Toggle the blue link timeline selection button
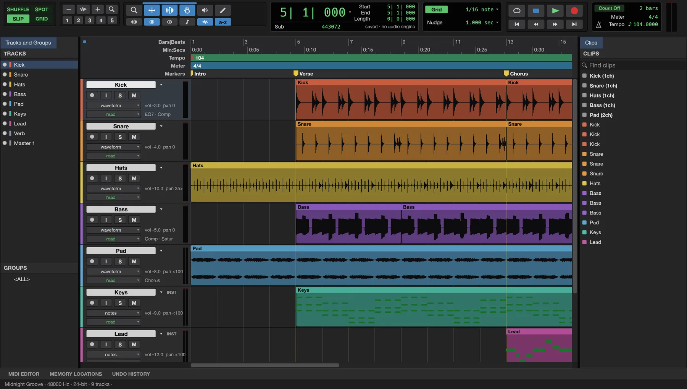 pyautogui.click(x=152, y=22)
